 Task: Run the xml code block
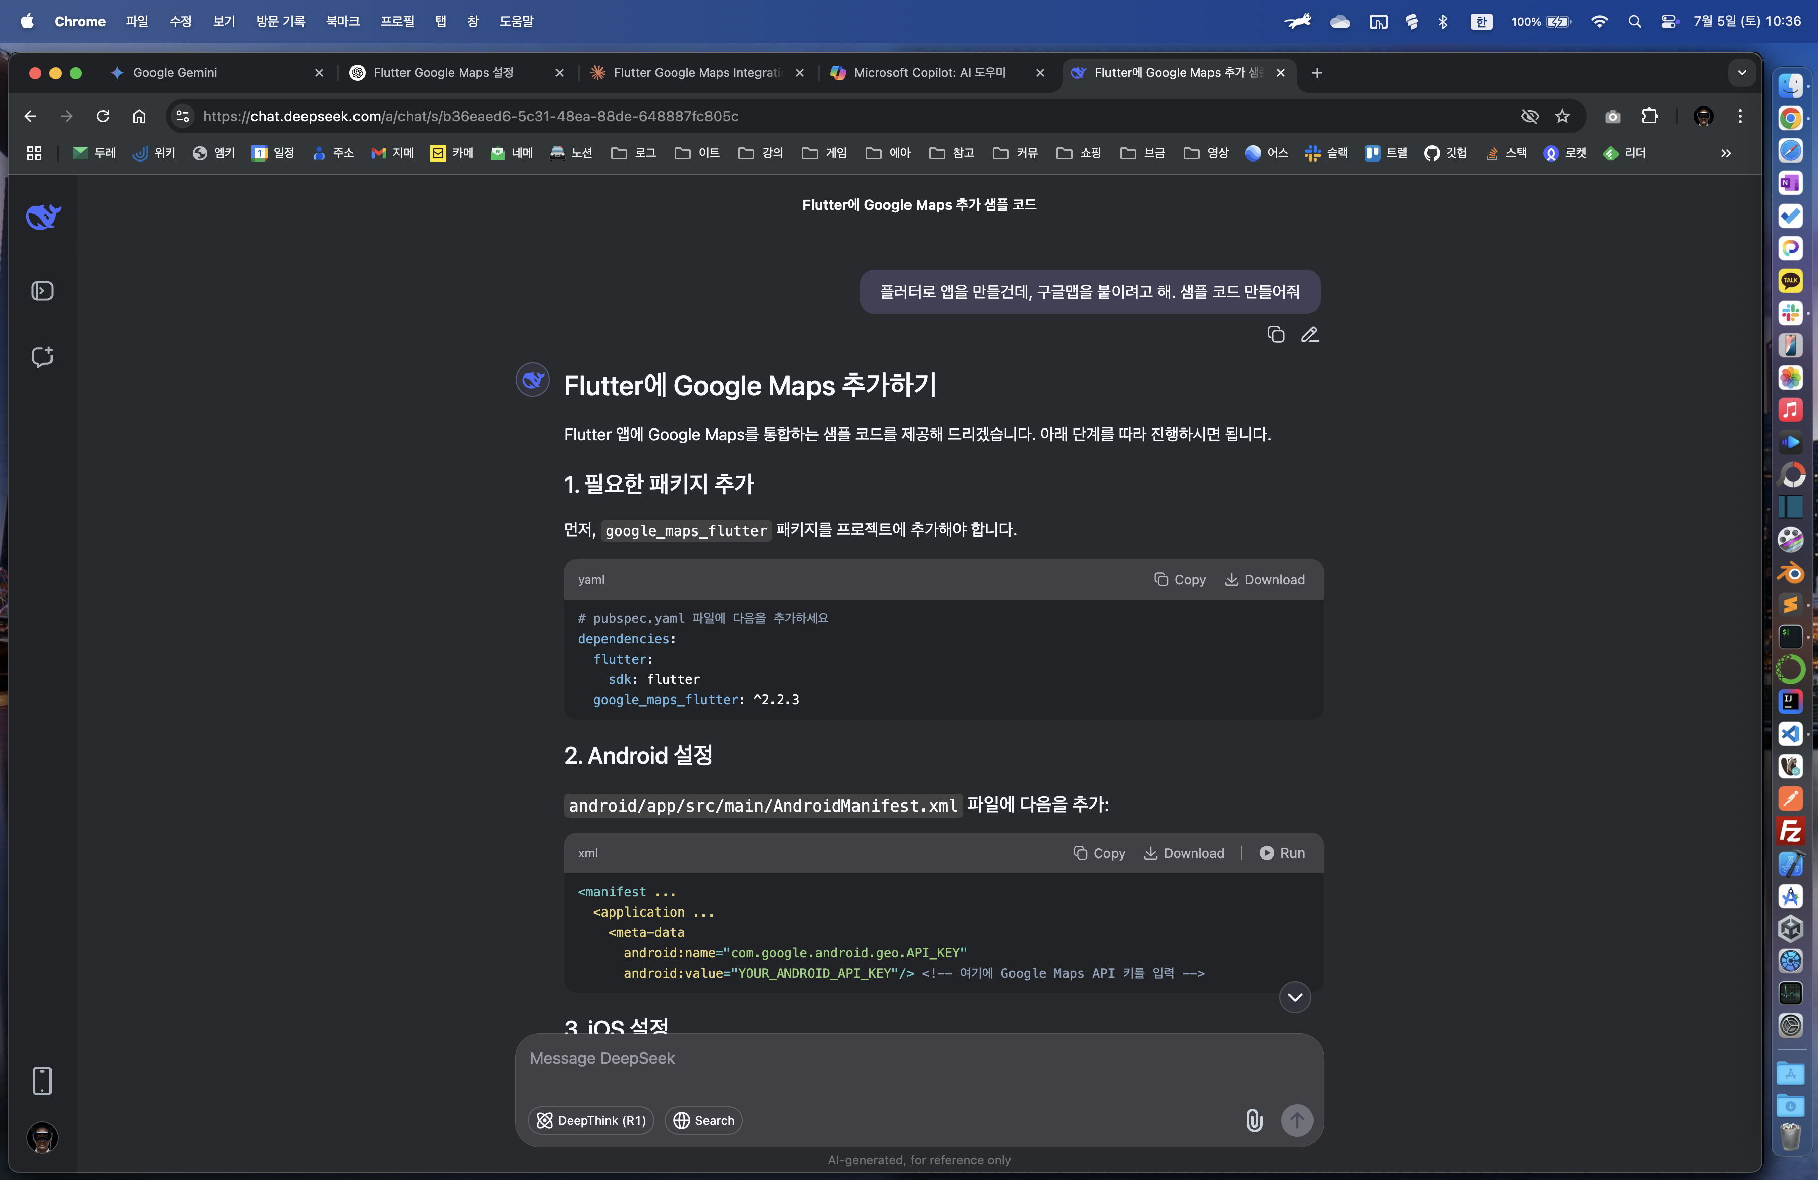tap(1282, 852)
